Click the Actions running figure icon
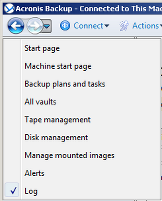The height and width of the screenshot is (201, 162). (124, 26)
